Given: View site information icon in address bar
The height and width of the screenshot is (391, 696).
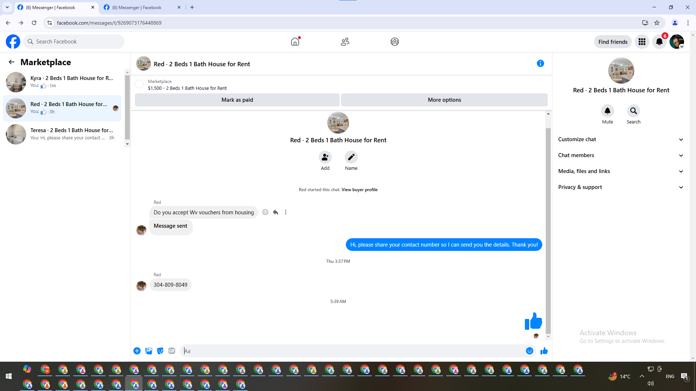Looking at the screenshot, I should [50, 23].
